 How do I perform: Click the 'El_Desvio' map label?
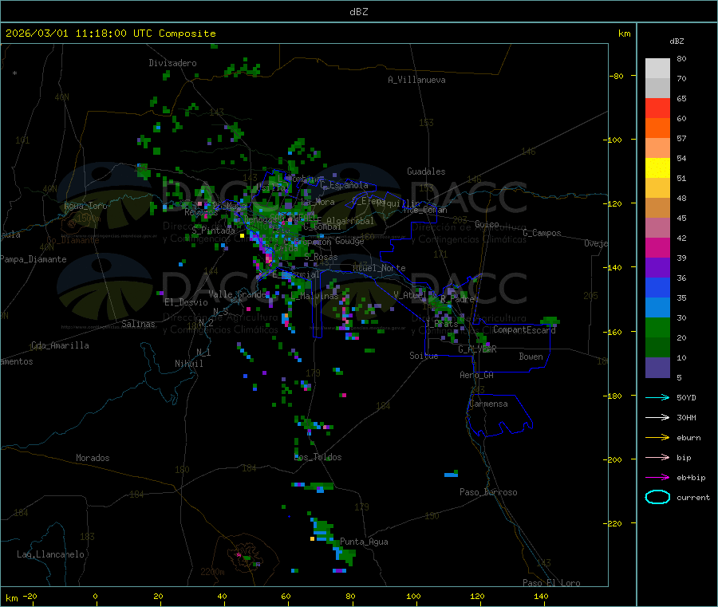click(187, 302)
